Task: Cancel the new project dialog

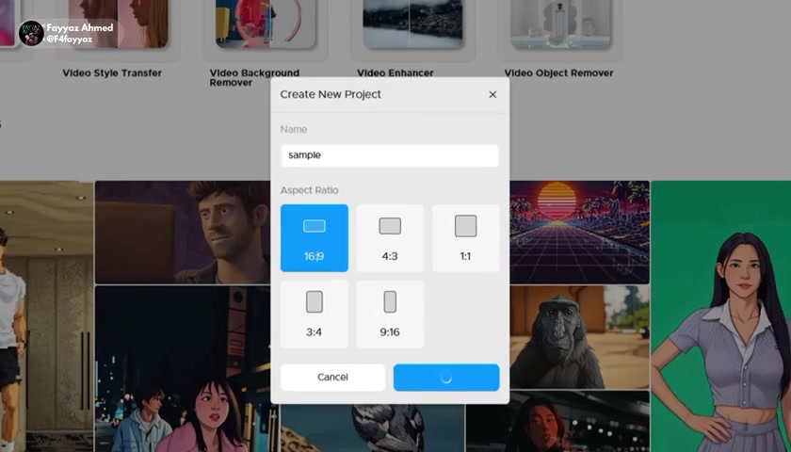Action: click(332, 378)
